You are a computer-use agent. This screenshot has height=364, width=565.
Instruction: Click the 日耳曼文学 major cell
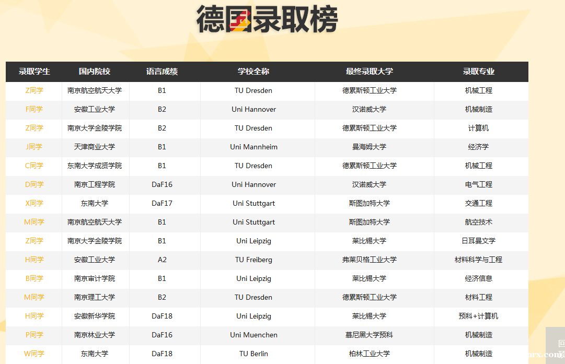478,241
